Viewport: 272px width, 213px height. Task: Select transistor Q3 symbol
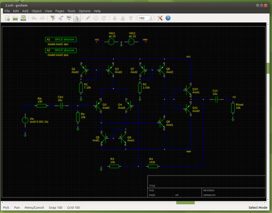click(98, 106)
